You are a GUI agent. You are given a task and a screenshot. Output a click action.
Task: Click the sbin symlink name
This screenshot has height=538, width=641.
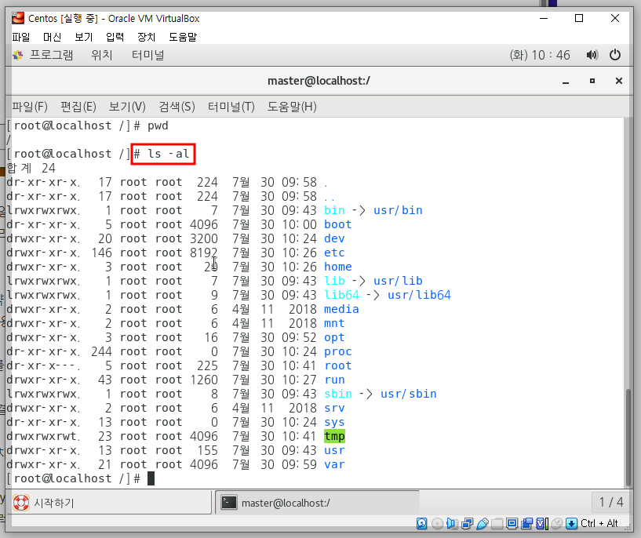pos(337,394)
